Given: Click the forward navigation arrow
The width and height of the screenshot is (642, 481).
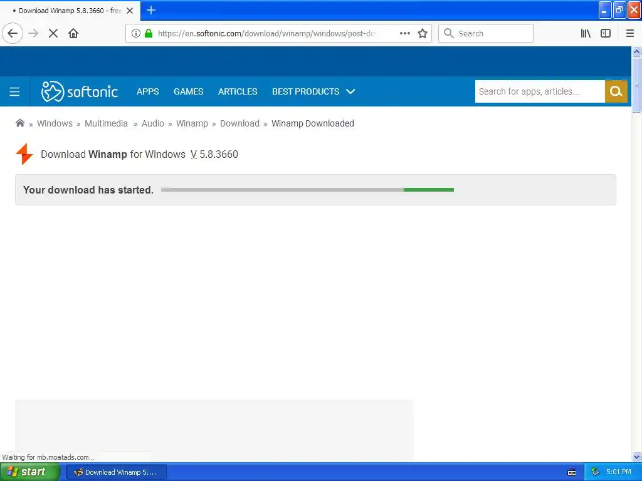Looking at the screenshot, I should click(x=34, y=33).
